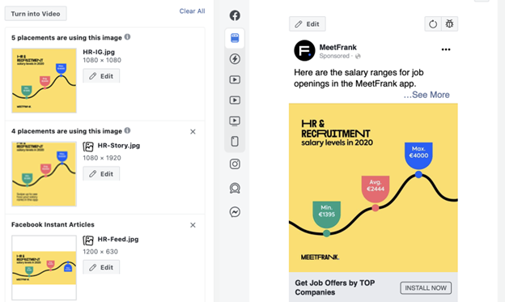Open the Instant Articles lightning icon

235,59
